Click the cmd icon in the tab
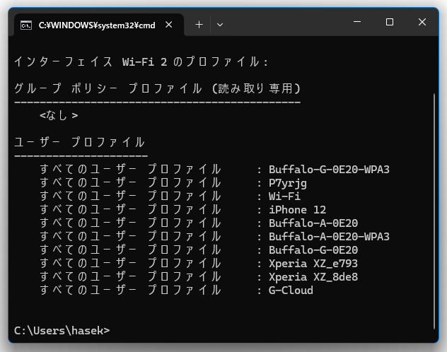The image size is (447, 352). (x=26, y=25)
